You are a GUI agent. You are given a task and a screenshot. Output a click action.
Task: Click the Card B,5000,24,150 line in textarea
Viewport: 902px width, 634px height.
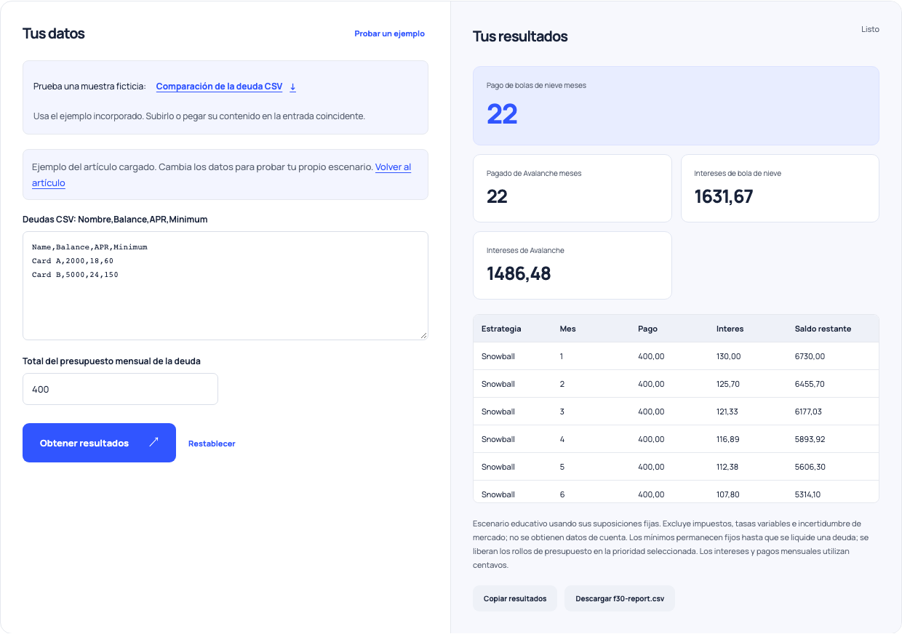point(75,275)
